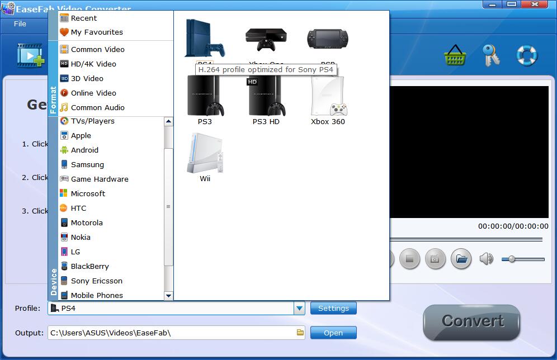Click the Profile field showing PS4

point(171,308)
